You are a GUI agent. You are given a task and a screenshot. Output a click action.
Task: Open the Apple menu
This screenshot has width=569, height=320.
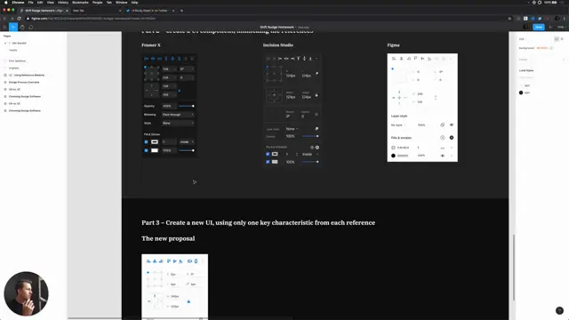(x=6, y=2)
